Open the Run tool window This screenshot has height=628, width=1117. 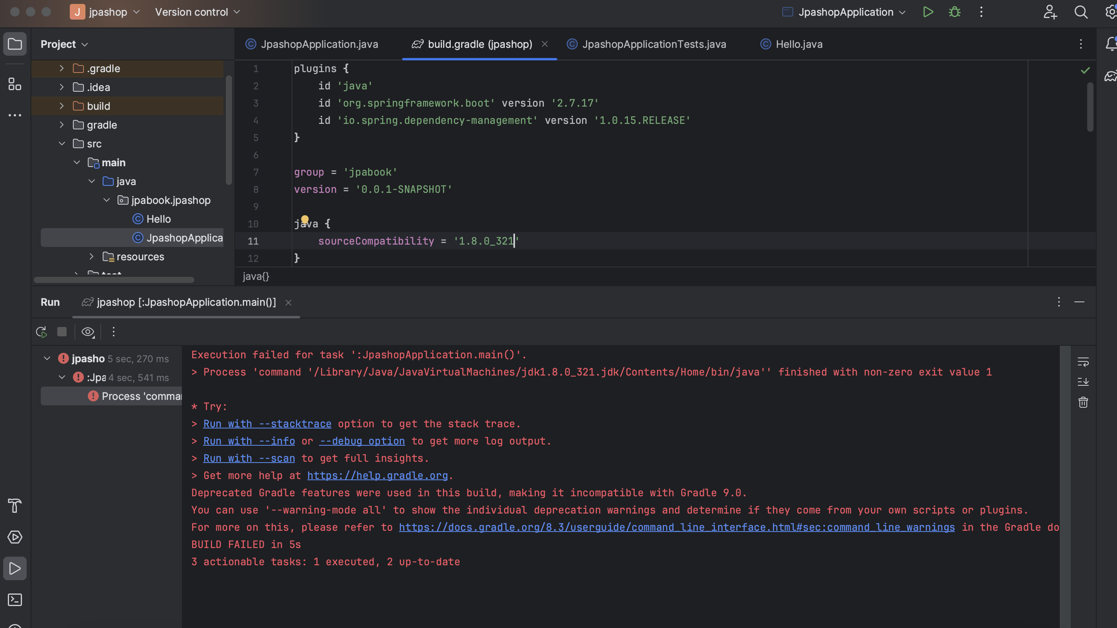click(x=15, y=568)
